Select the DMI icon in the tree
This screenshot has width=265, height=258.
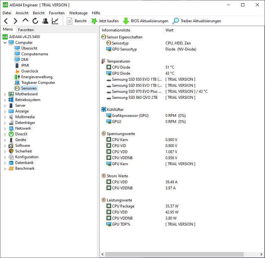[17, 60]
